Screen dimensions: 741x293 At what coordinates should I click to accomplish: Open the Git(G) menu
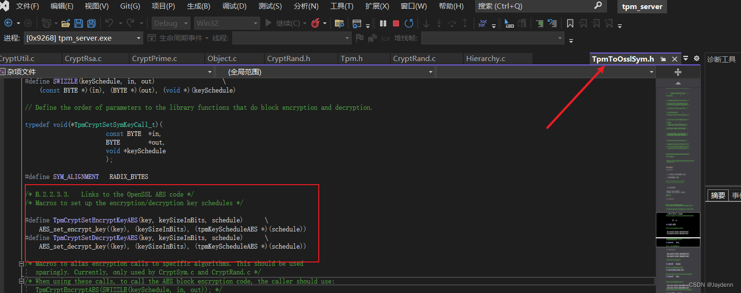[130, 6]
